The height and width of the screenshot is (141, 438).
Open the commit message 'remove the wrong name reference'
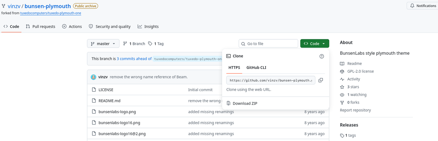click(149, 77)
